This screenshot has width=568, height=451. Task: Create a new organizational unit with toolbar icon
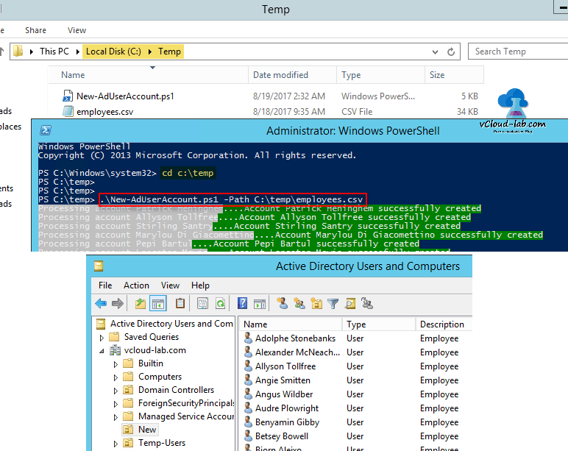[x=316, y=303]
